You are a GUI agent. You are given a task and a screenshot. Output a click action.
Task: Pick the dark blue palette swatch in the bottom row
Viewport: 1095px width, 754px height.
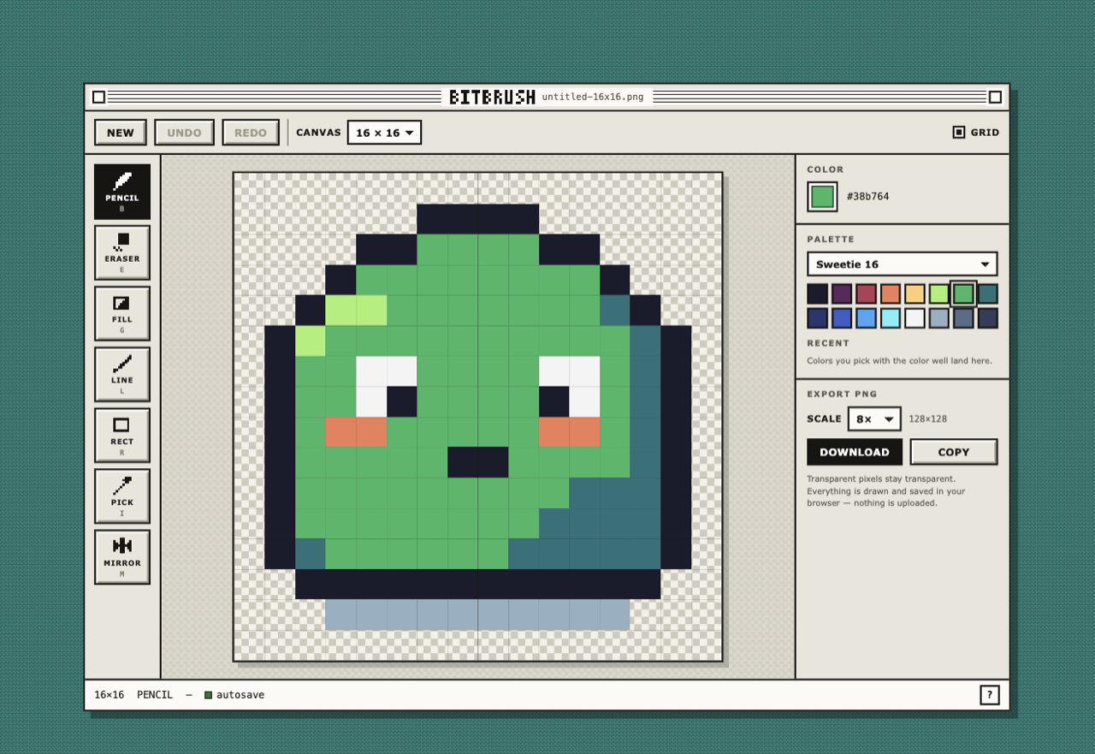point(818,318)
